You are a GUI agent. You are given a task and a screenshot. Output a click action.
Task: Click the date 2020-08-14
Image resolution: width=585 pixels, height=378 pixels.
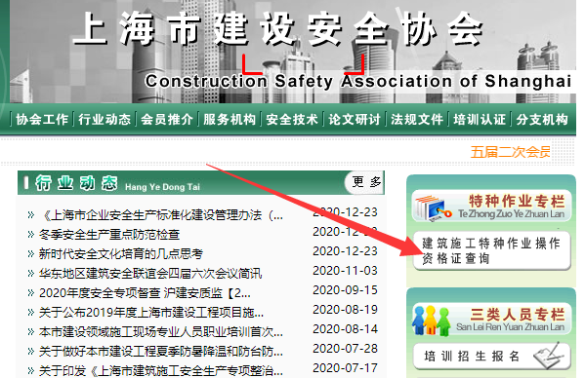click(x=345, y=329)
